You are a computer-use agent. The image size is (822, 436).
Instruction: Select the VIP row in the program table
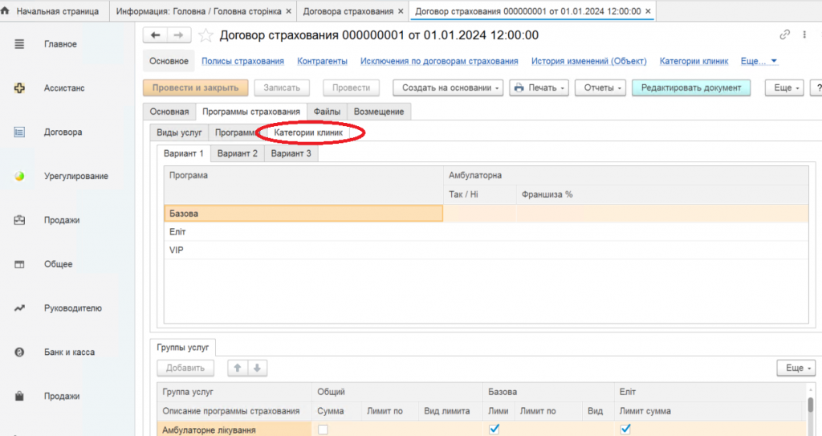pos(303,251)
